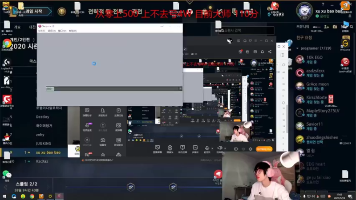The image size is (356, 200).
Task: Click the second checkmark milestone on split progress bar
Action: click(x=173, y=187)
